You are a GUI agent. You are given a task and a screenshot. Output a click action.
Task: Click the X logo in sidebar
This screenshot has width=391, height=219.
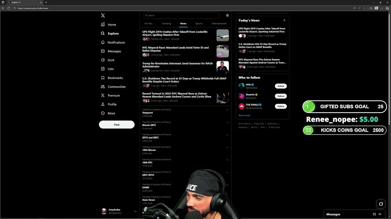tap(103, 16)
